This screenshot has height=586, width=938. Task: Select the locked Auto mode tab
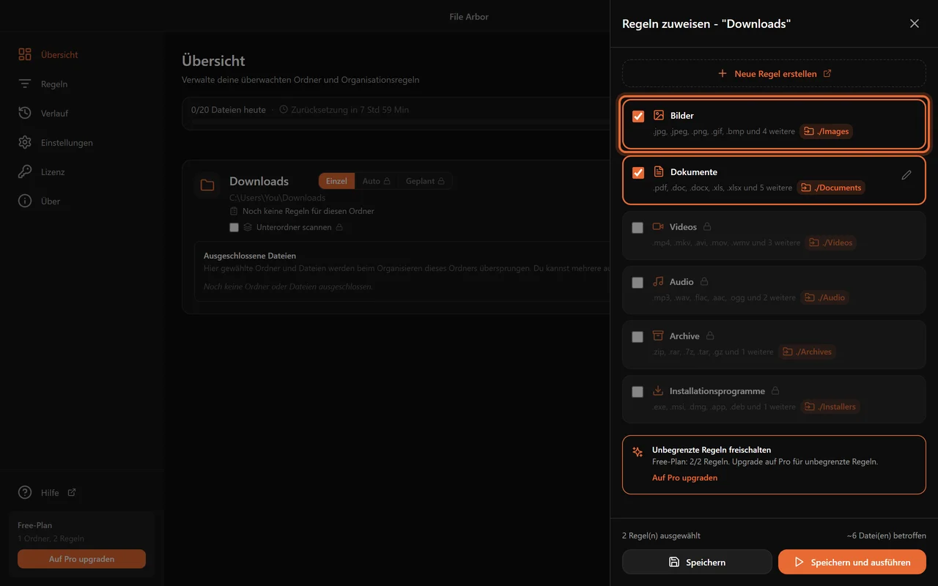click(x=376, y=181)
